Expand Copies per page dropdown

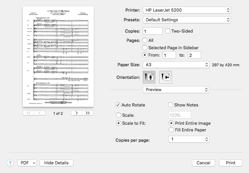[x=189, y=139]
